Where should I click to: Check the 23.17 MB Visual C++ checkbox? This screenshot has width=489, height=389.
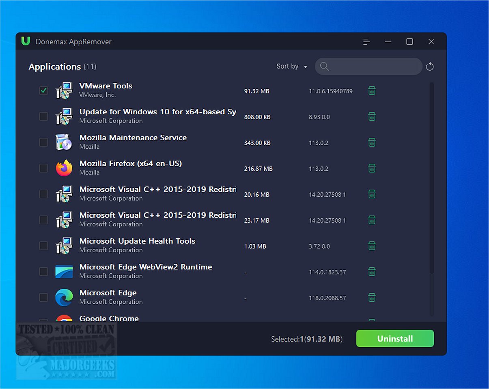point(43,220)
